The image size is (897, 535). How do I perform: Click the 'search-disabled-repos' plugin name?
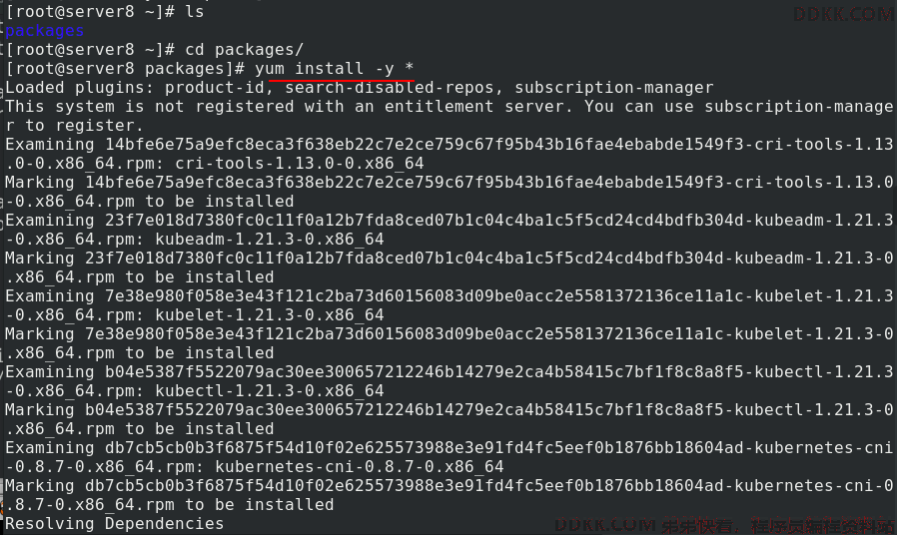(389, 88)
